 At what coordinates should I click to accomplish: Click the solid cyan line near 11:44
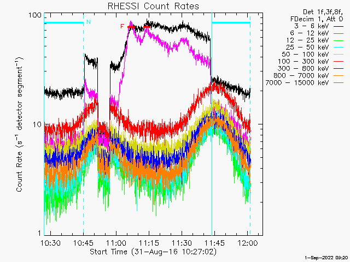pos(212,124)
